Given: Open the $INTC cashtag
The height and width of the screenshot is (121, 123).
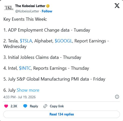Looking at the screenshot, I should click(x=25, y=68).
